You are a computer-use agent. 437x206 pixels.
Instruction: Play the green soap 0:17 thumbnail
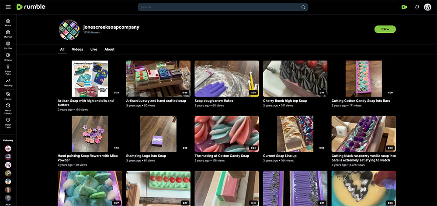pyautogui.click(x=158, y=189)
